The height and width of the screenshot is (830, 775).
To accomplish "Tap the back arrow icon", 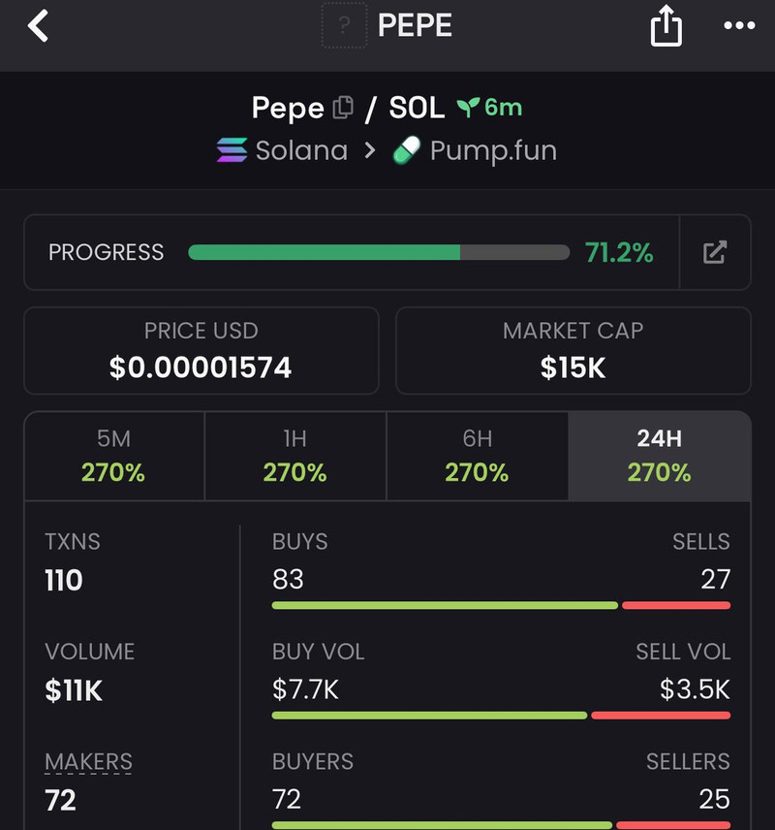I will (x=38, y=26).
